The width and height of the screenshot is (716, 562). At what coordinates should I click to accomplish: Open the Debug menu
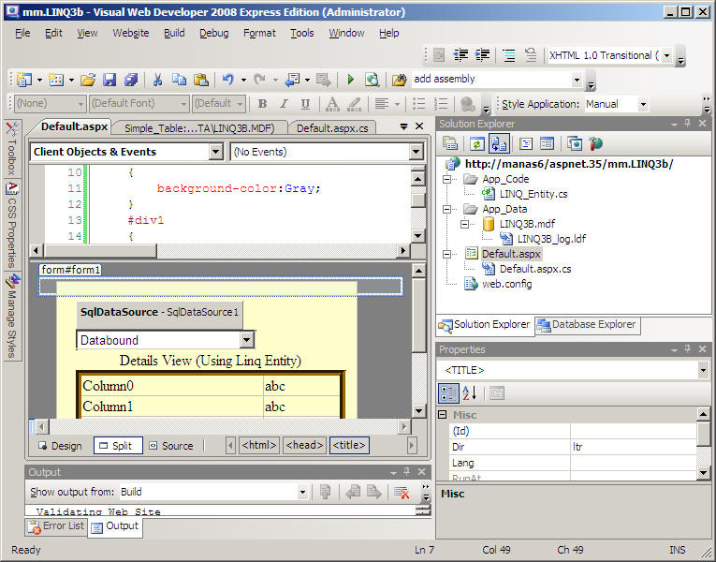tap(213, 34)
